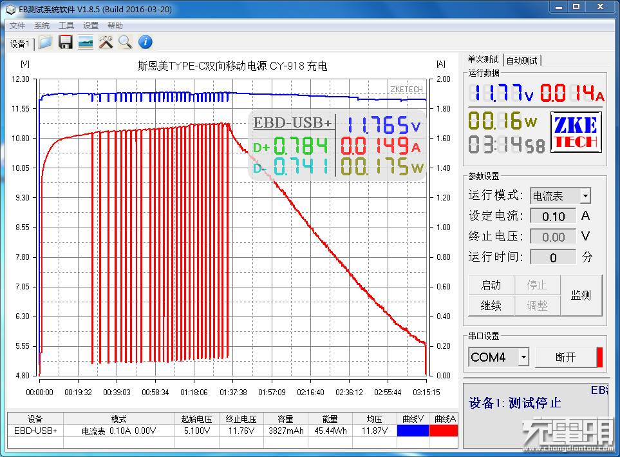Click the 03:14 runtime display
Viewport: 620px width, 457px height.
point(506,144)
